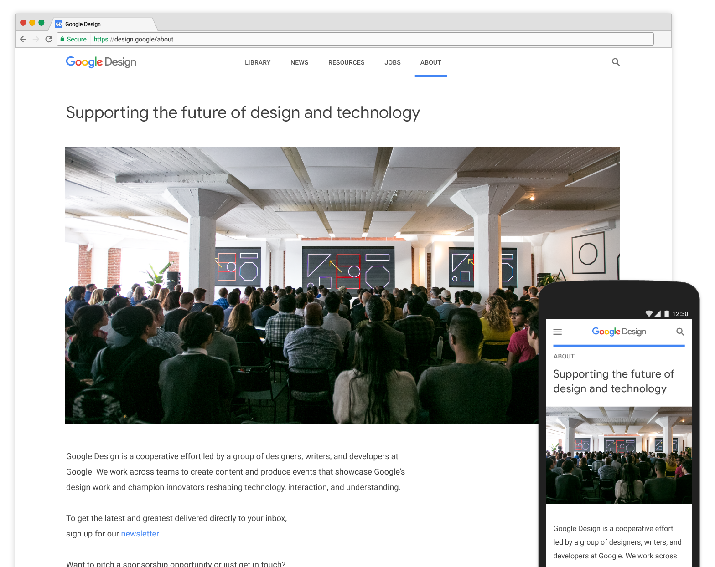Image resolution: width=715 pixels, height=567 pixels.
Task: Tap the Google Design logo on the phone
Action: (x=619, y=332)
